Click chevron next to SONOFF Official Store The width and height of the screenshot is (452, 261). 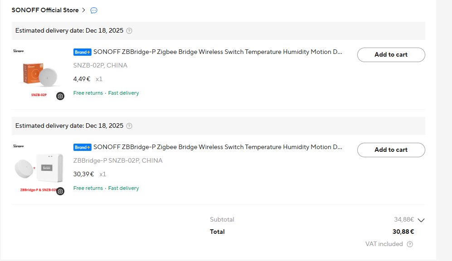pyautogui.click(x=84, y=10)
